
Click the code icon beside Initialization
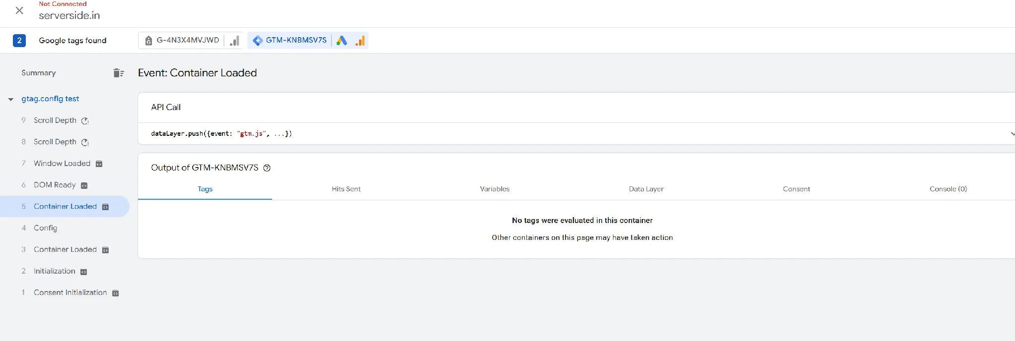click(83, 272)
